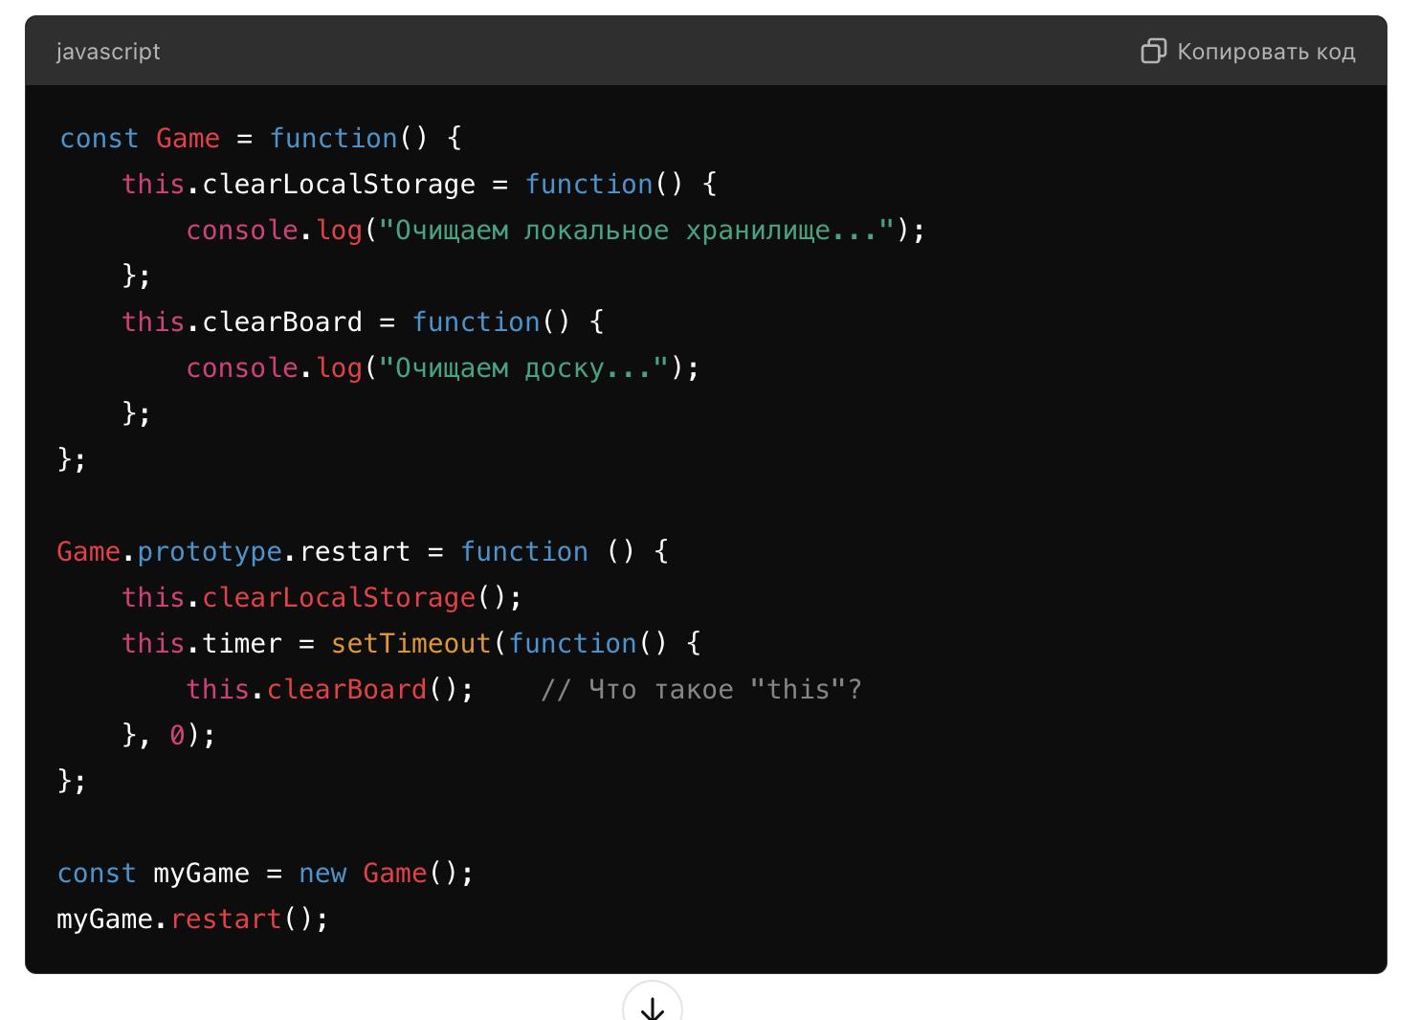Image resolution: width=1420 pixels, height=1020 pixels.
Task: Click the word "prototype" in the code
Action: click(x=210, y=552)
